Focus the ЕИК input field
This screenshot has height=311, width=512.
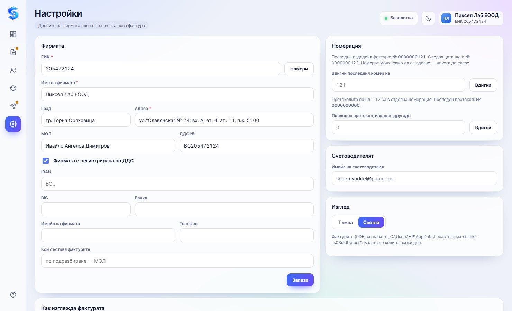point(161,69)
